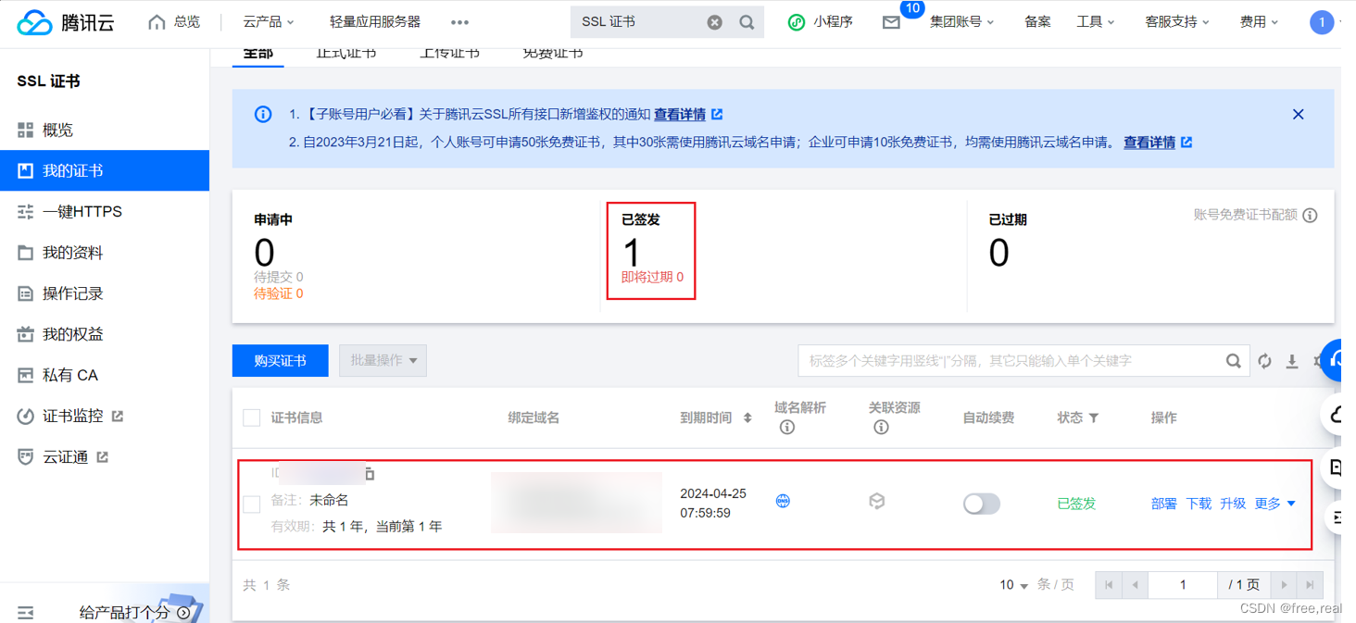Open 云证通 external link
The height and width of the screenshot is (623, 1356).
click(x=105, y=456)
